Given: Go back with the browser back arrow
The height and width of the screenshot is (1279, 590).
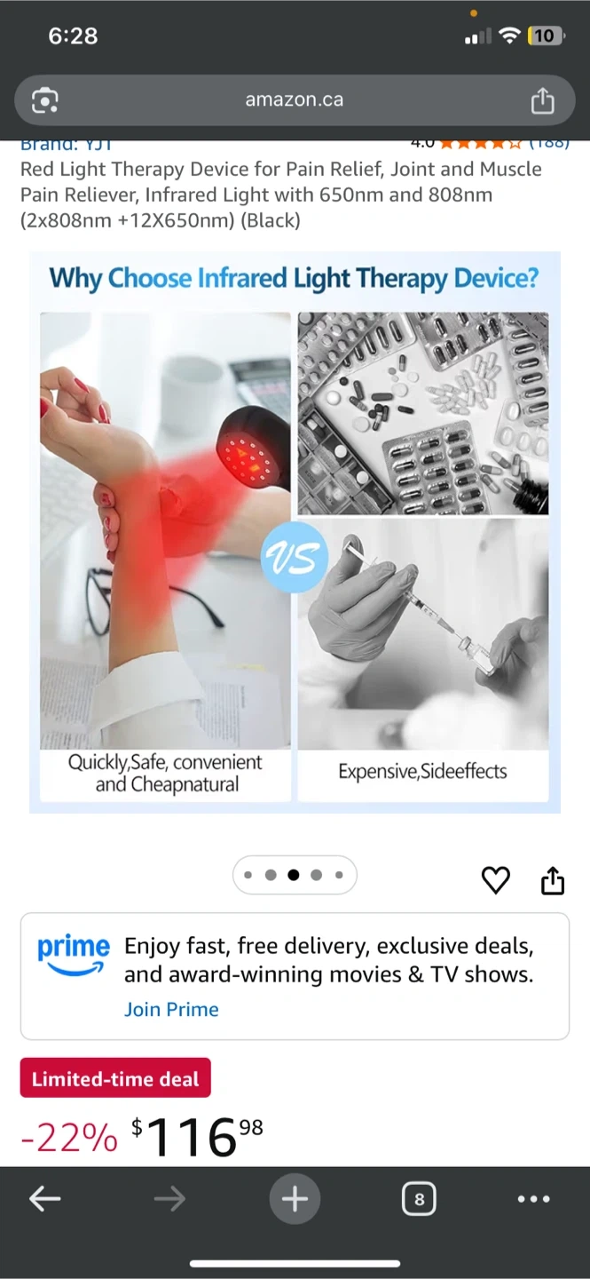Looking at the screenshot, I should (44, 1199).
